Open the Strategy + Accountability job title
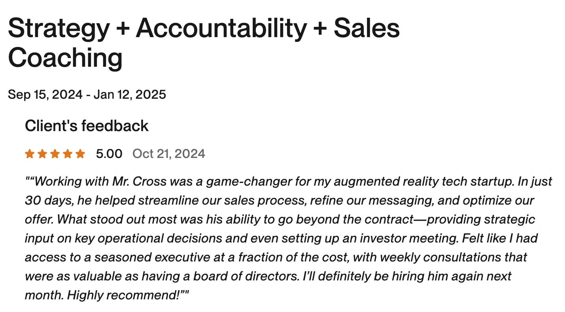Image resolution: width=565 pixels, height=312 pixels. click(157, 28)
